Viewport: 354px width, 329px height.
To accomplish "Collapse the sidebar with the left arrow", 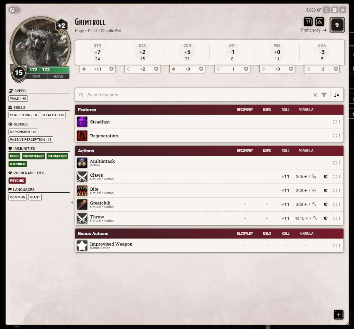I will pos(72,202).
